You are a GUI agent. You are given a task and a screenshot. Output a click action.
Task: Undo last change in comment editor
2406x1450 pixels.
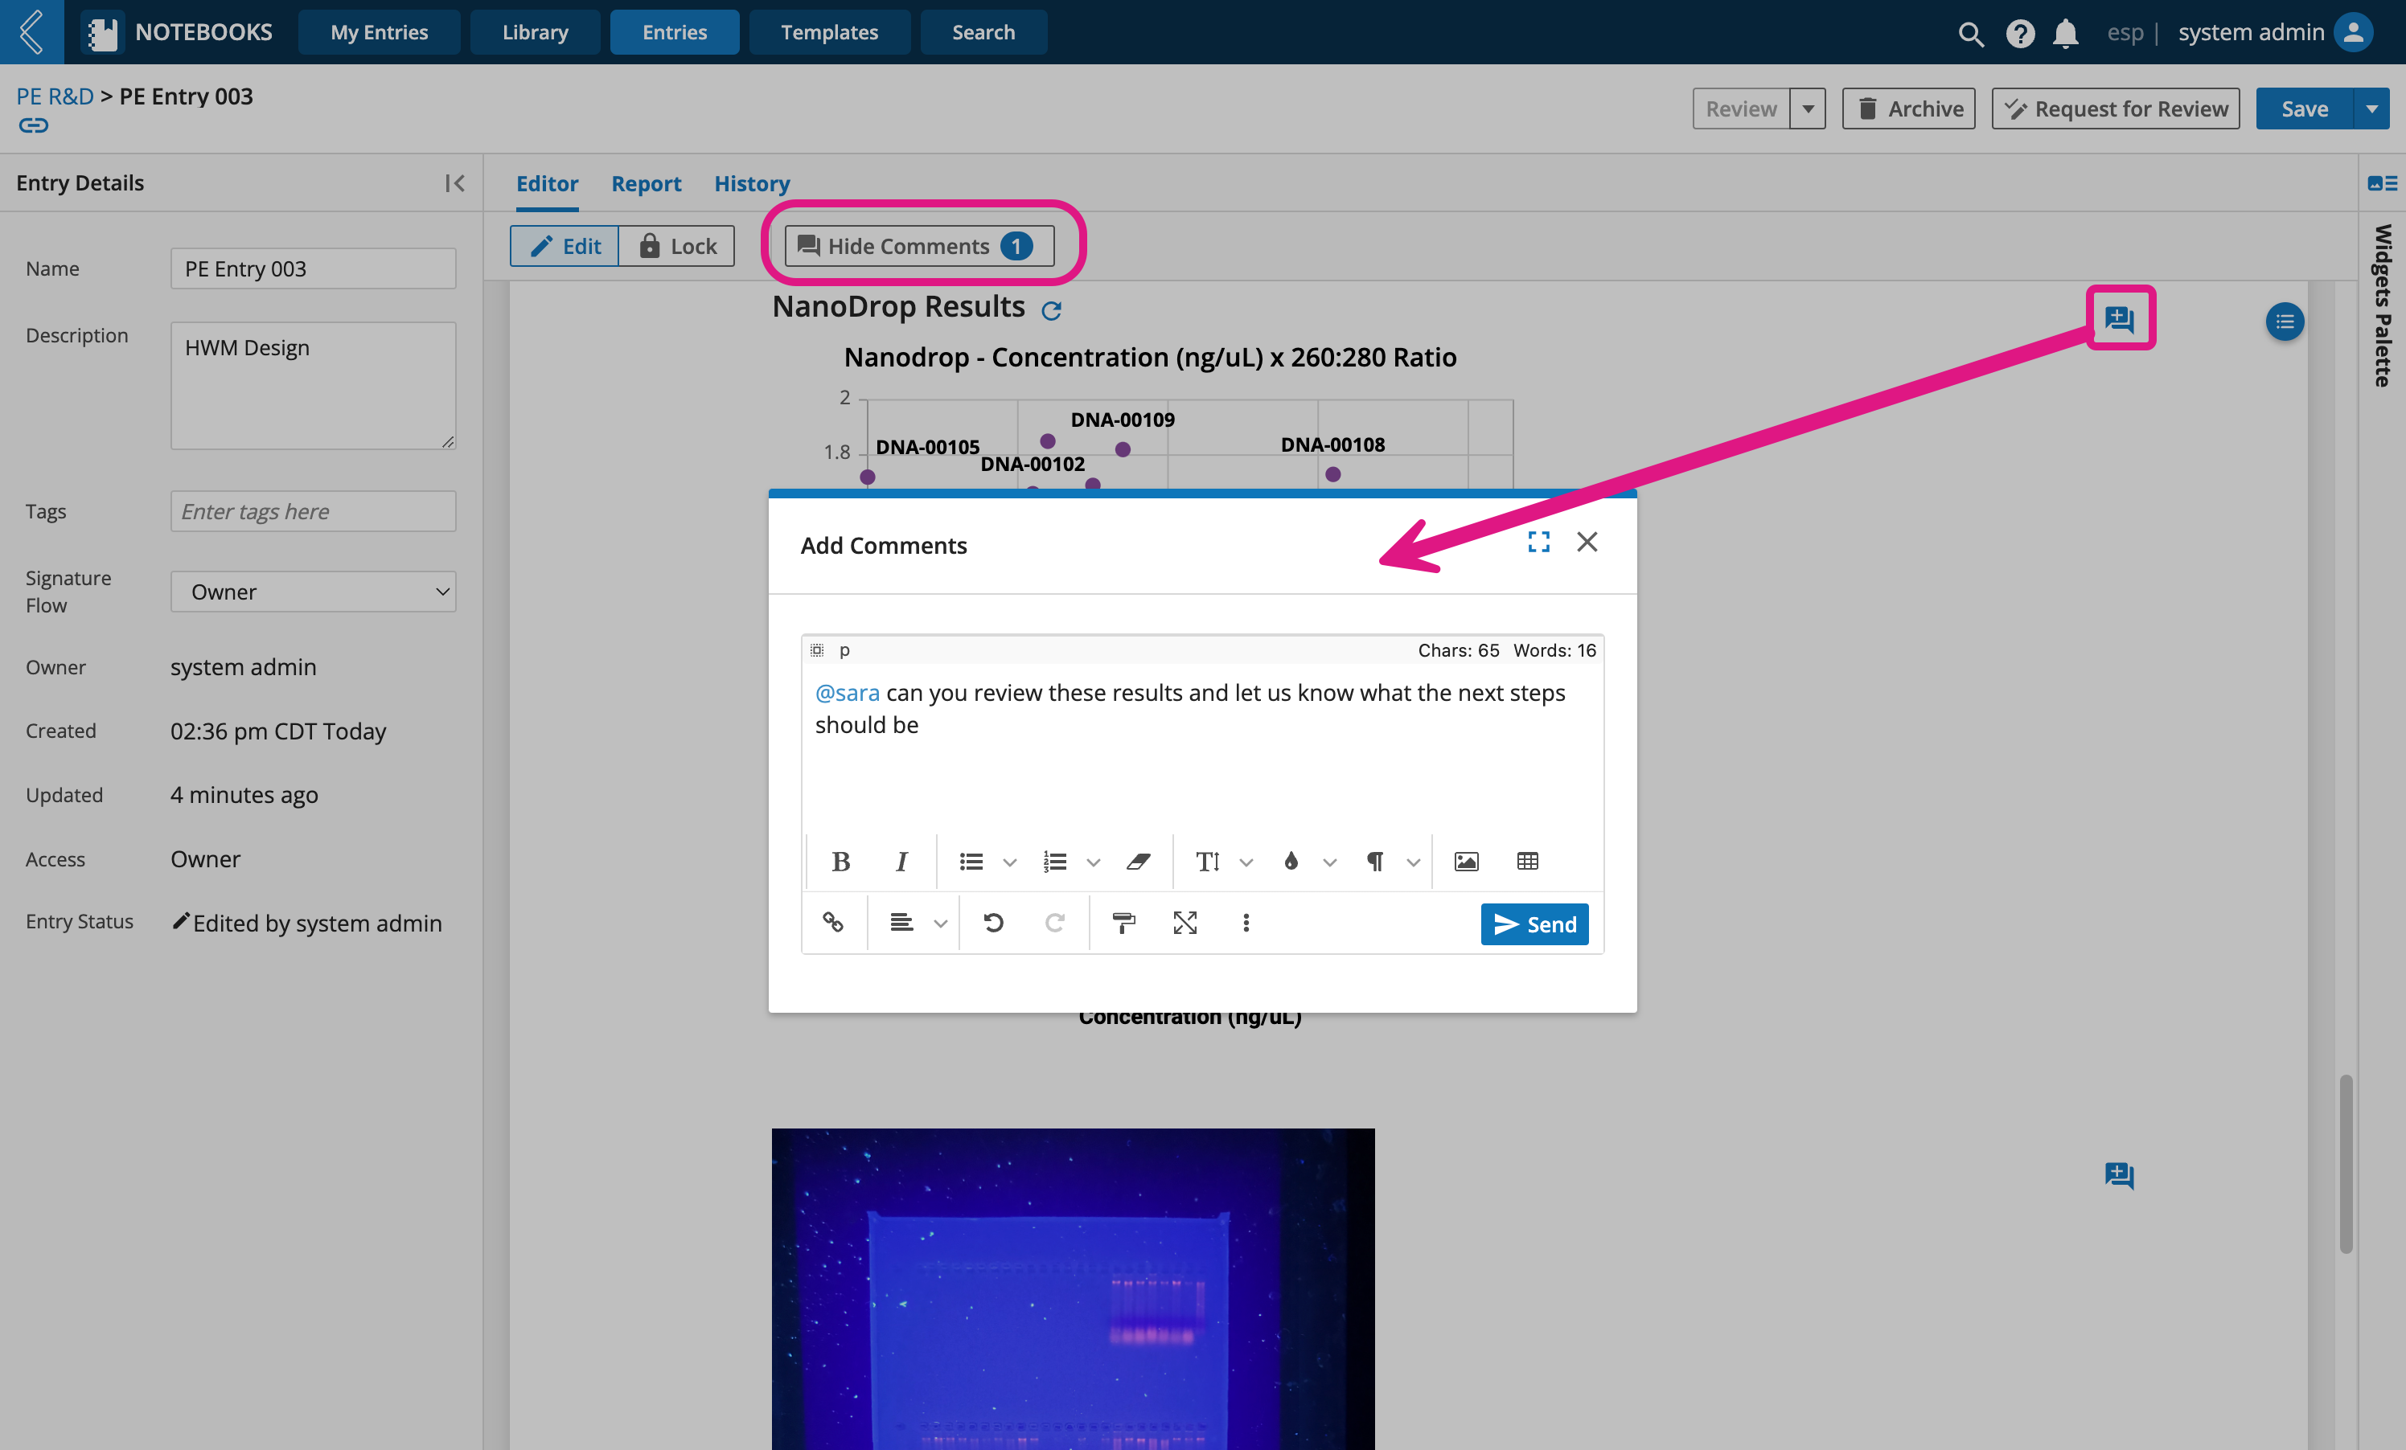[993, 922]
